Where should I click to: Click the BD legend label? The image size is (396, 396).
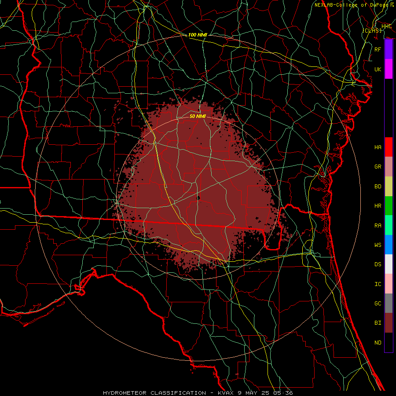(378, 187)
